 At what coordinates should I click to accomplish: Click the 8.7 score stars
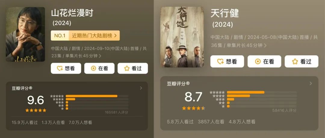click(x=193, y=108)
